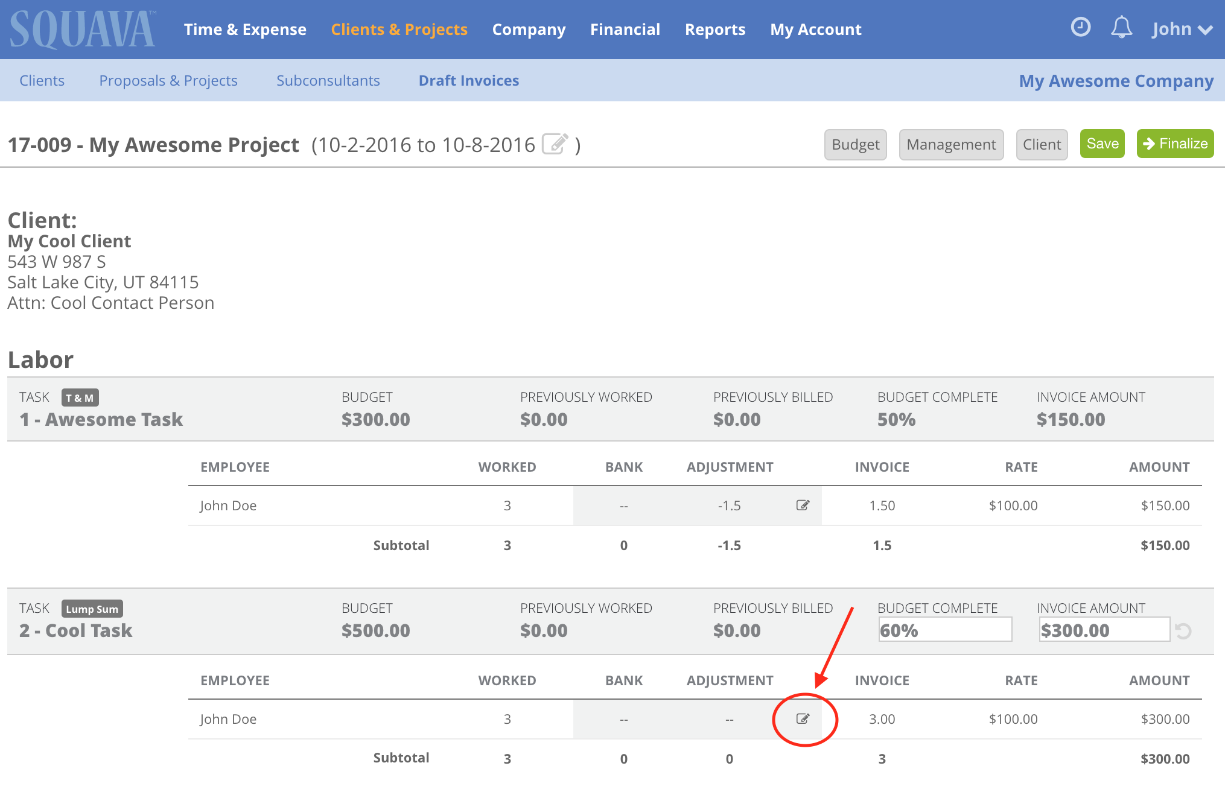Edit the invoice date range
This screenshot has height=795, width=1225.
tap(555, 144)
